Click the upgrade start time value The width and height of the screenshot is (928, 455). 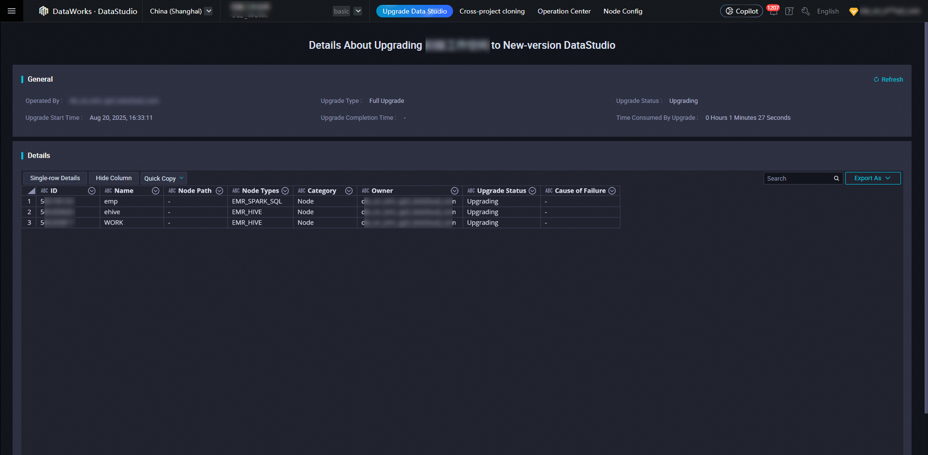121,118
